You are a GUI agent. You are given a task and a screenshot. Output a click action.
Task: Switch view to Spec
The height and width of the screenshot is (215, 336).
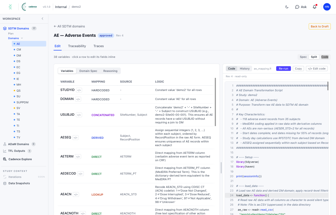(x=303, y=57)
